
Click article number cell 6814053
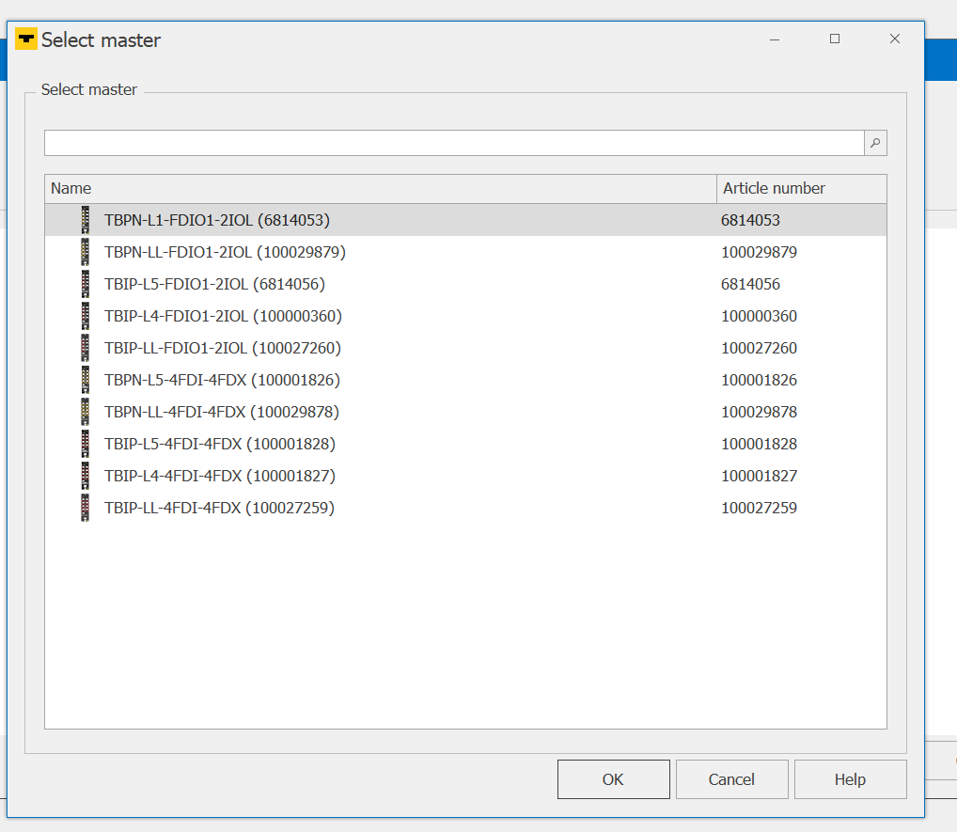[750, 220]
